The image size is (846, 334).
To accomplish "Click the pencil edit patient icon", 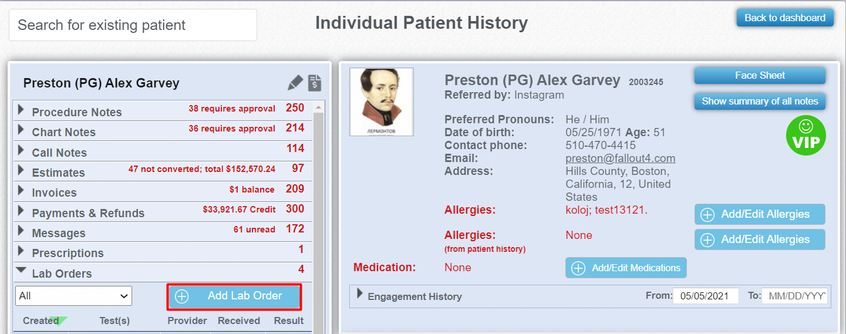I will coord(295,83).
